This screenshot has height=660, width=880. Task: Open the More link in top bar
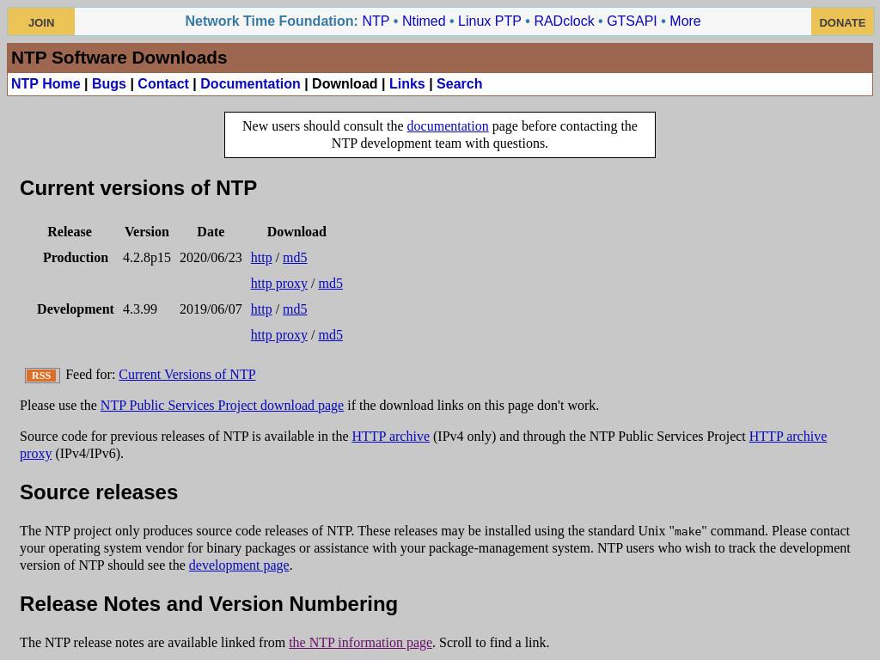click(x=685, y=21)
